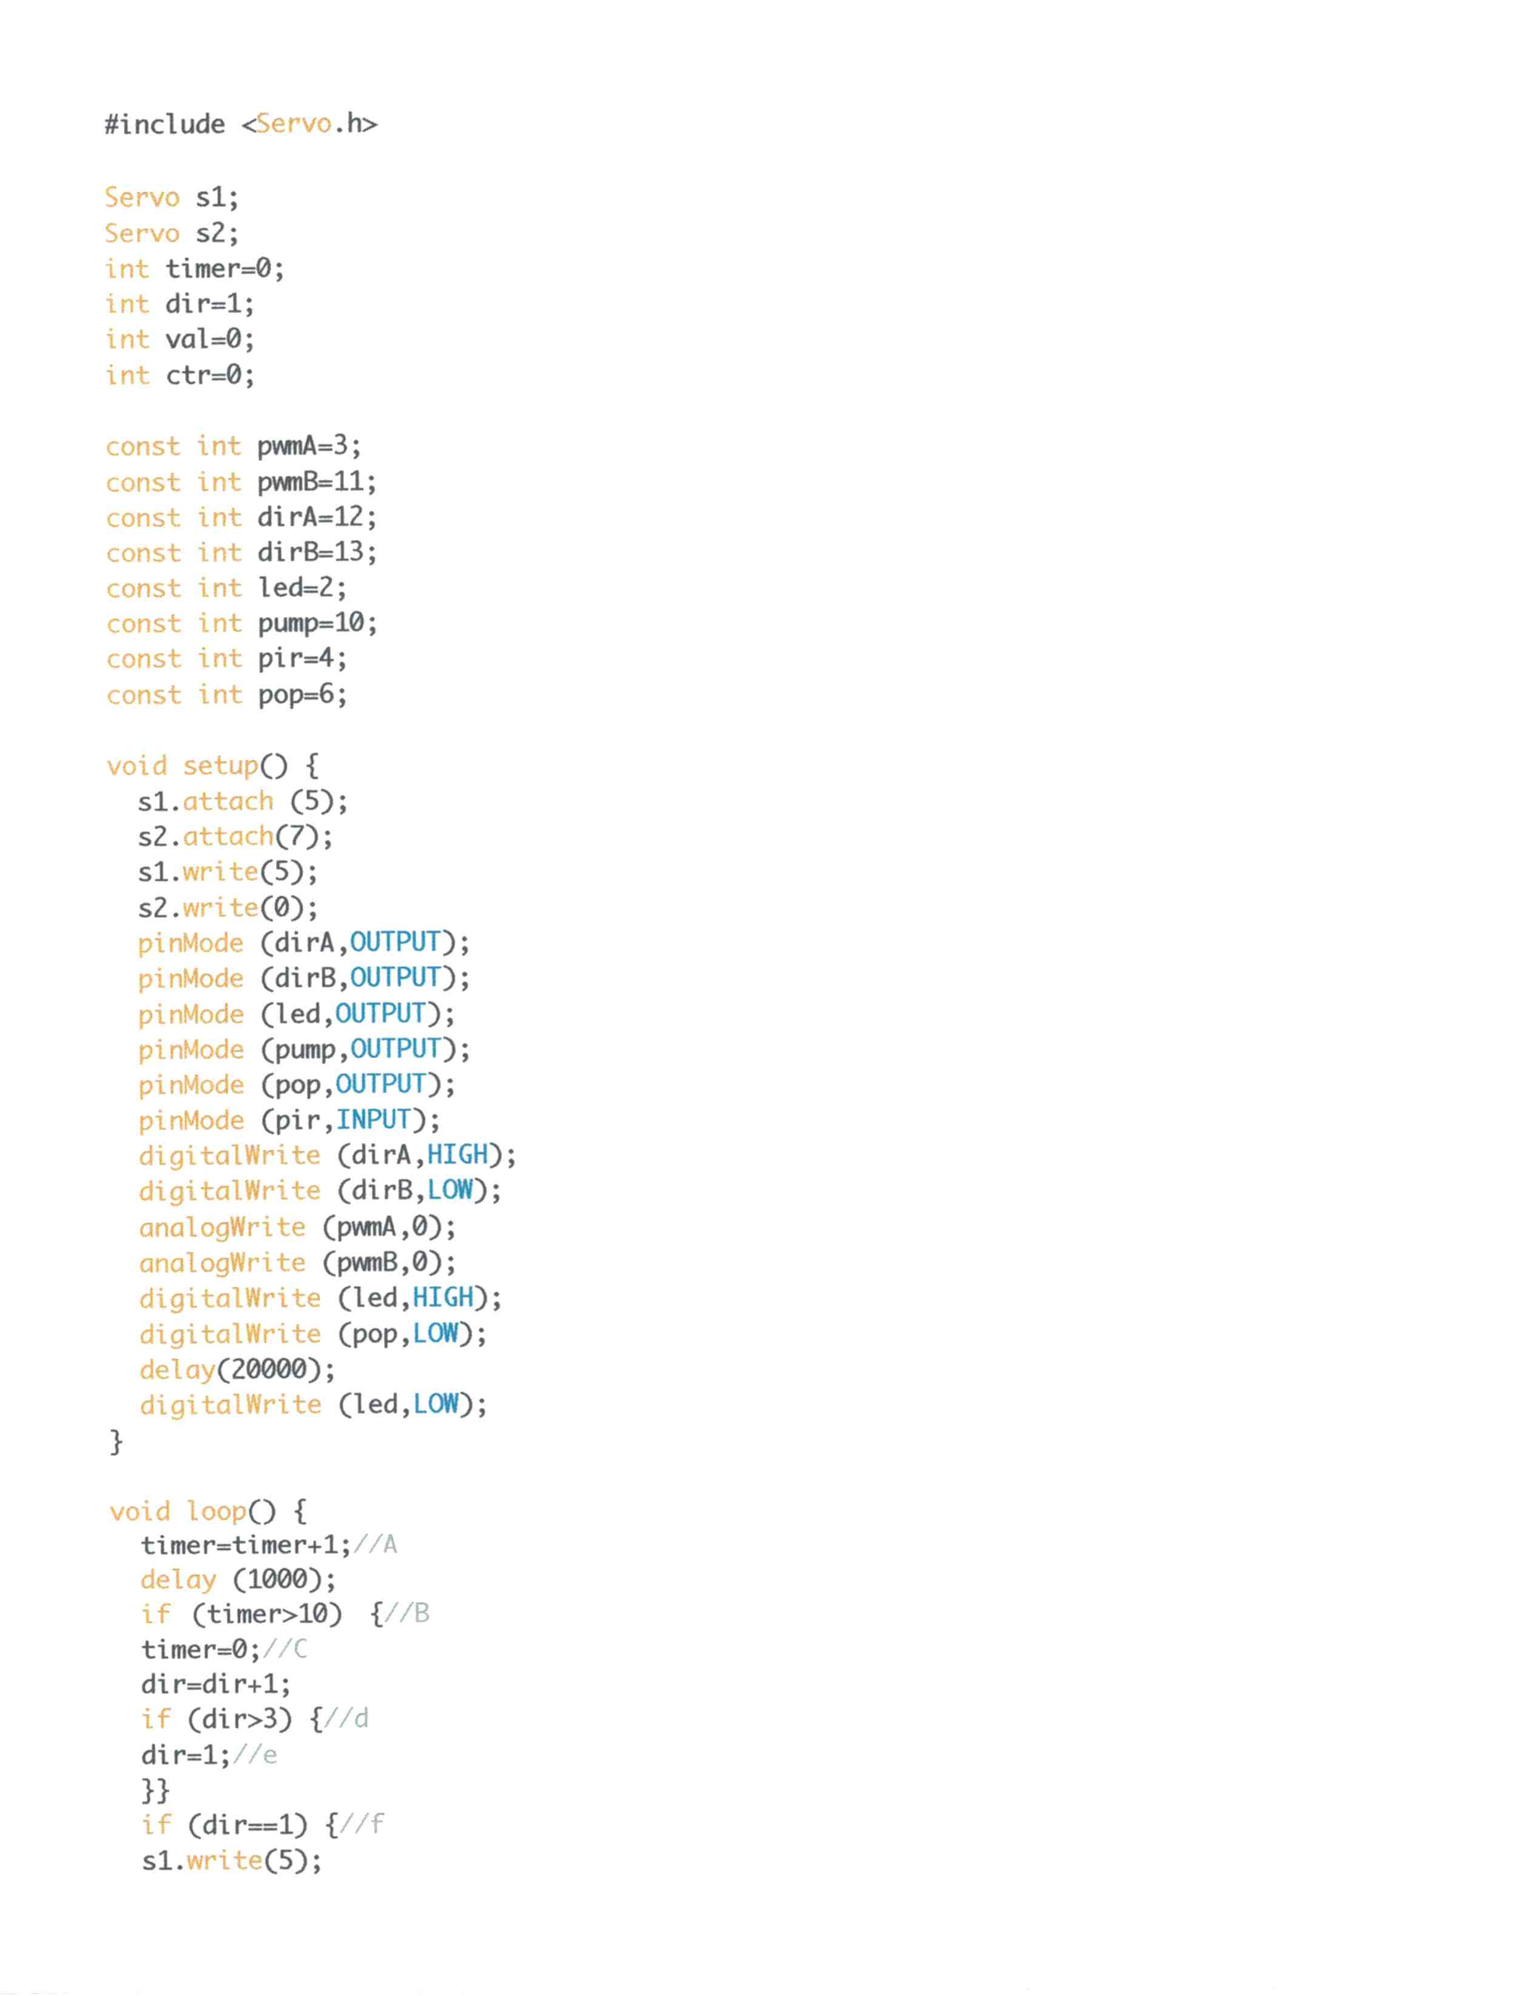Select 'const int led=2;' line
This screenshot has width=1524, height=1996.
tap(226, 588)
